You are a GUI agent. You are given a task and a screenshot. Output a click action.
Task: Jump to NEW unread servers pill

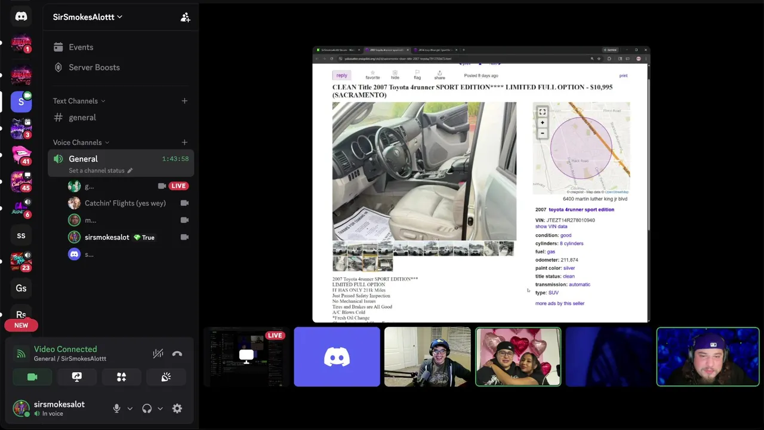[x=21, y=325]
